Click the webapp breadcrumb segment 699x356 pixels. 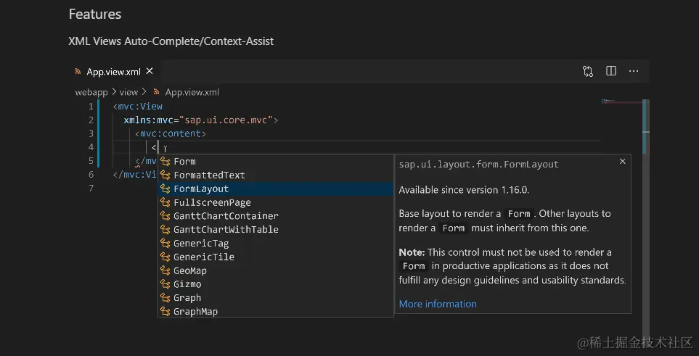(x=91, y=92)
